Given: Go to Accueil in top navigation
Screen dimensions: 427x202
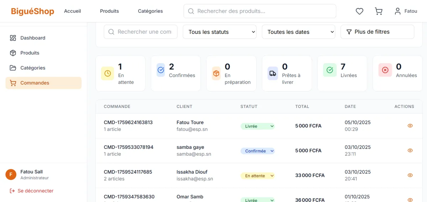Looking at the screenshot, I should [x=73, y=11].
